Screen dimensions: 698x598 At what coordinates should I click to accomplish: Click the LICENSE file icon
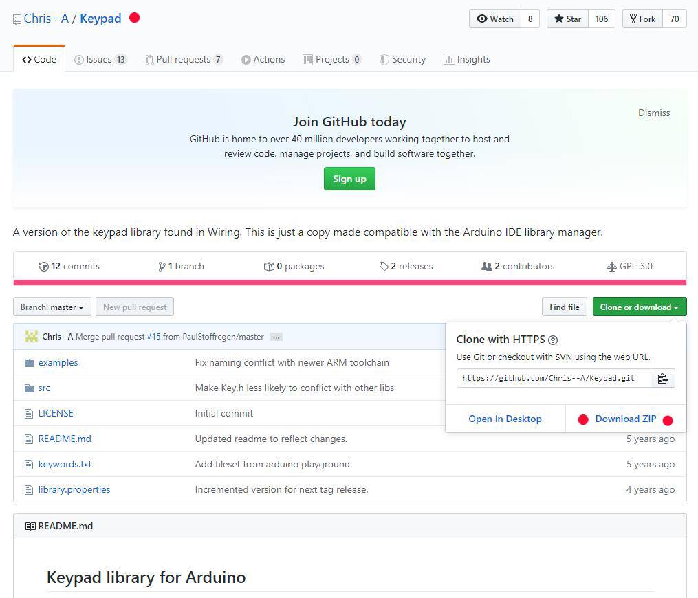coord(29,414)
